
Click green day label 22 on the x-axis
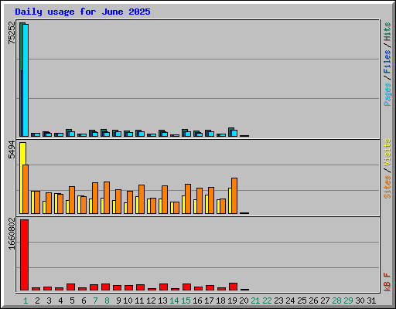pos(267,301)
